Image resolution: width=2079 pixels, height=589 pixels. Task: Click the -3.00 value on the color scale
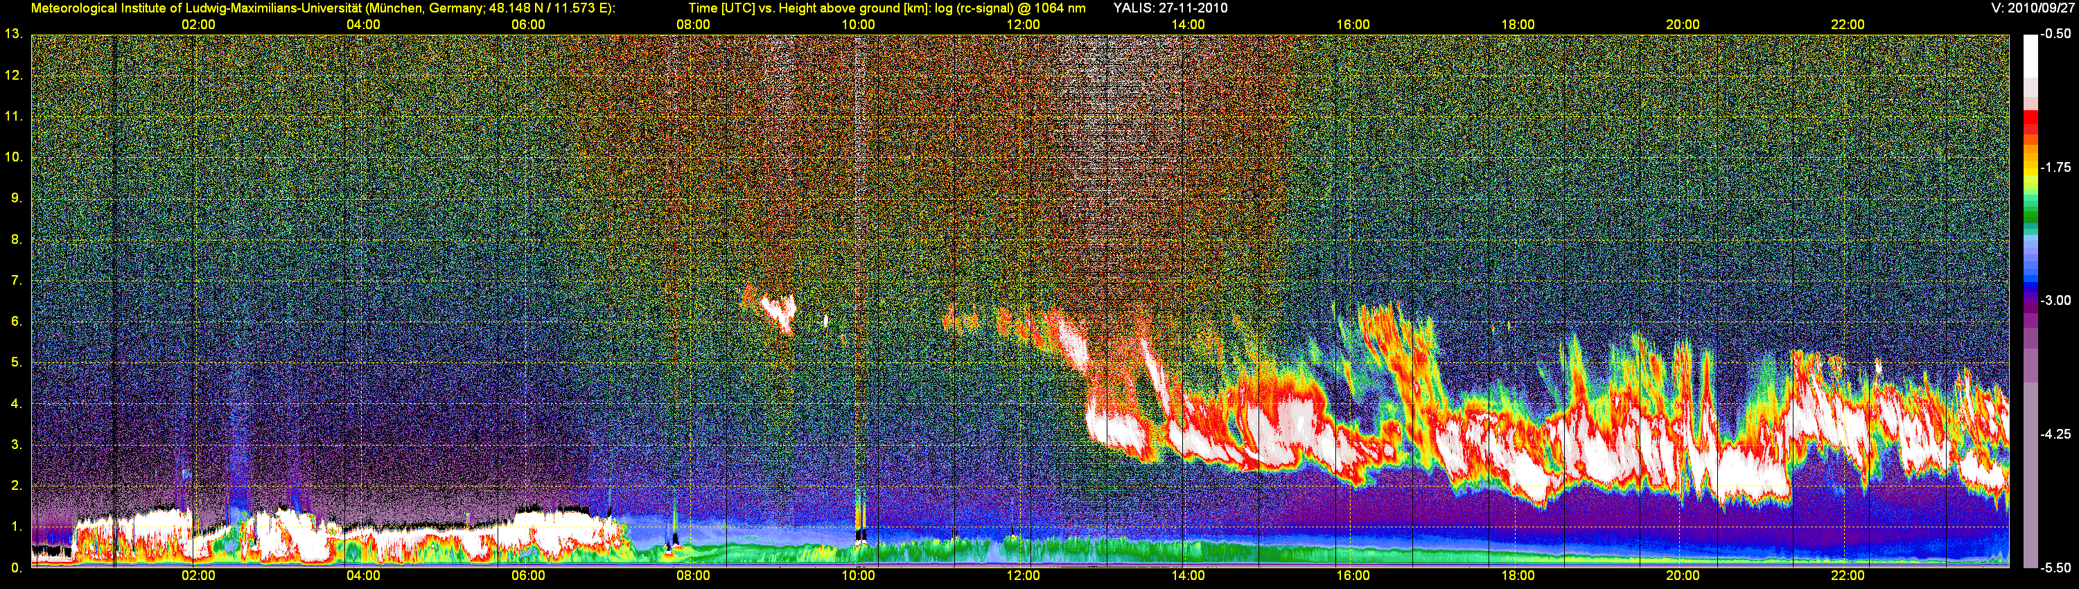pyautogui.click(x=2055, y=300)
